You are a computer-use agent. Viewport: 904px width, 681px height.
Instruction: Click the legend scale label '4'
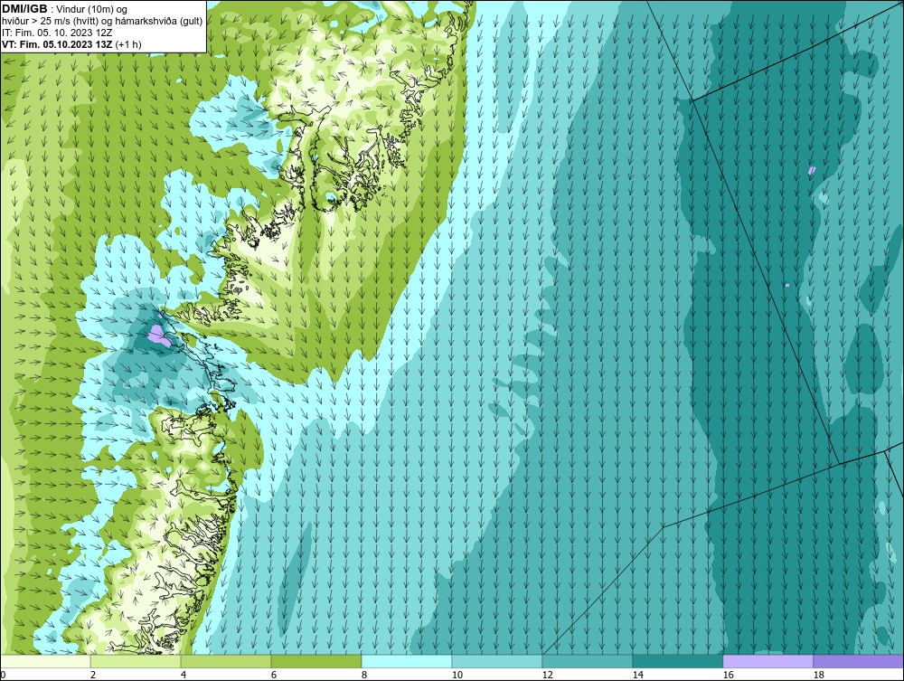click(x=184, y=675)
